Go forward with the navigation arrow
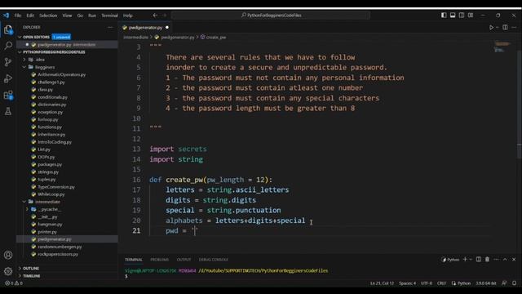 (165, 16)
